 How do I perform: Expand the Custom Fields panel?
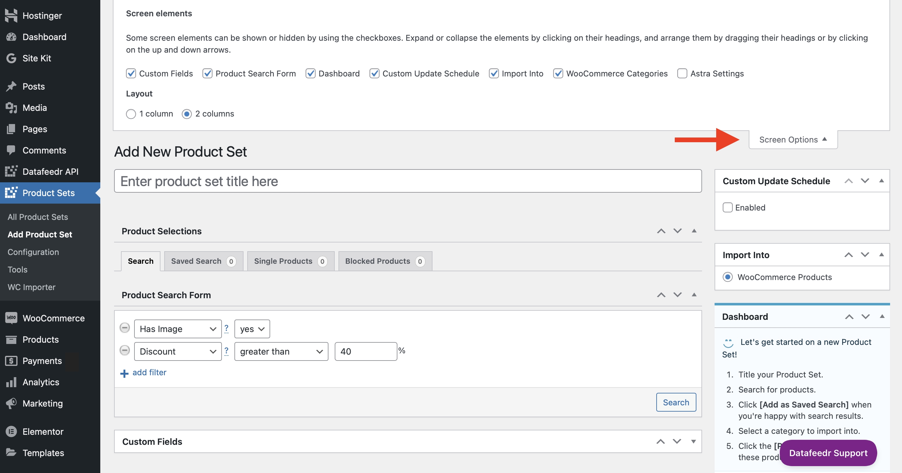pos(693,441)
